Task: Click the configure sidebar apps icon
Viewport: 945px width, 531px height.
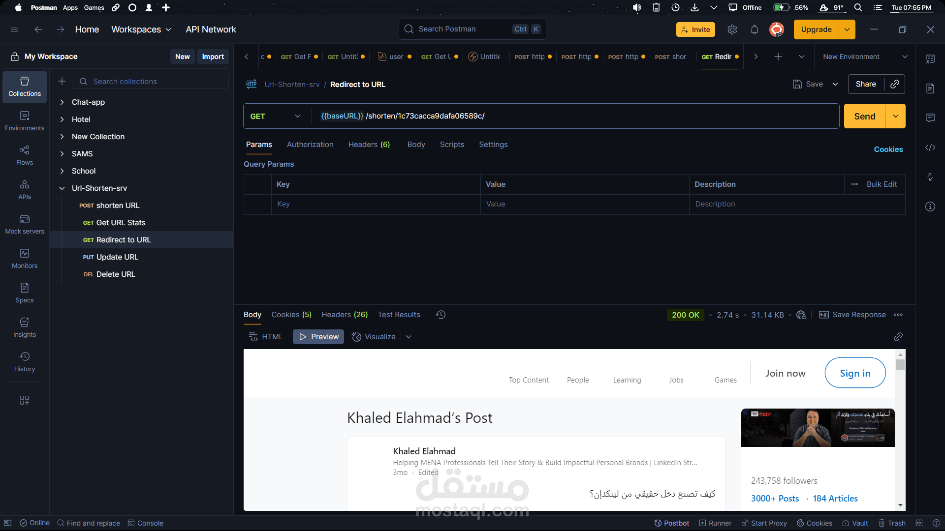Action: [x=25, y=400]
